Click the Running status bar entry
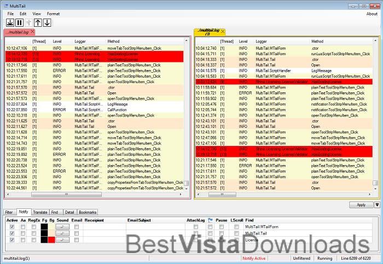Viewport: 383px width, 264px height. [x=324, y=258]
